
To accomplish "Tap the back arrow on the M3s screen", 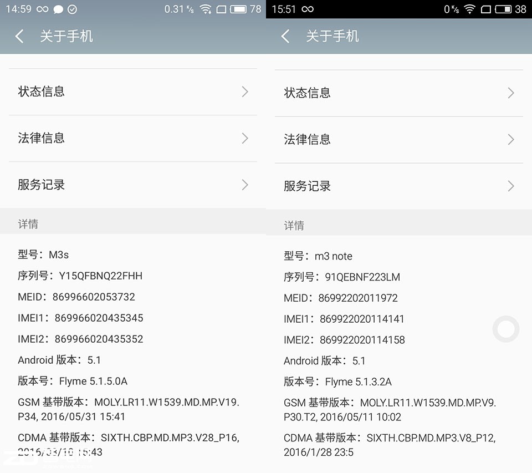I will pos(19,36).
